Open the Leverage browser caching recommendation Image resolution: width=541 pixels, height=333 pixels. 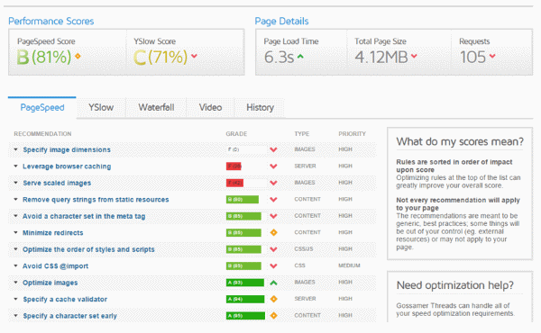67,166
